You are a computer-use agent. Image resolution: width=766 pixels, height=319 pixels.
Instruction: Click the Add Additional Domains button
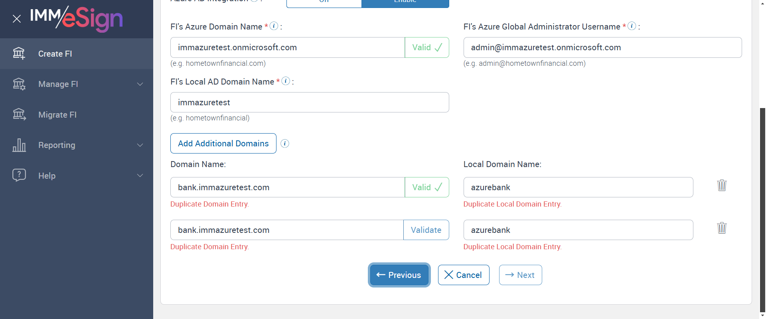pyautogui.click(x=223, y=144)
